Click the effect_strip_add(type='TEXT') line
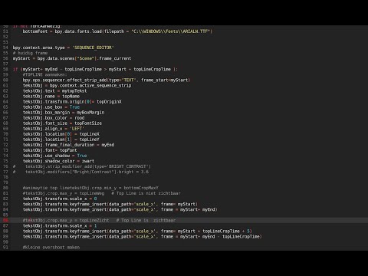Screen dimensions: 368x276 [x=107, y=80]
